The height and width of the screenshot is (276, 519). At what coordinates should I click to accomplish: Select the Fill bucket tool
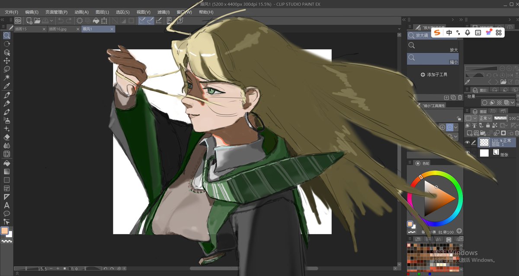[7, 163]
